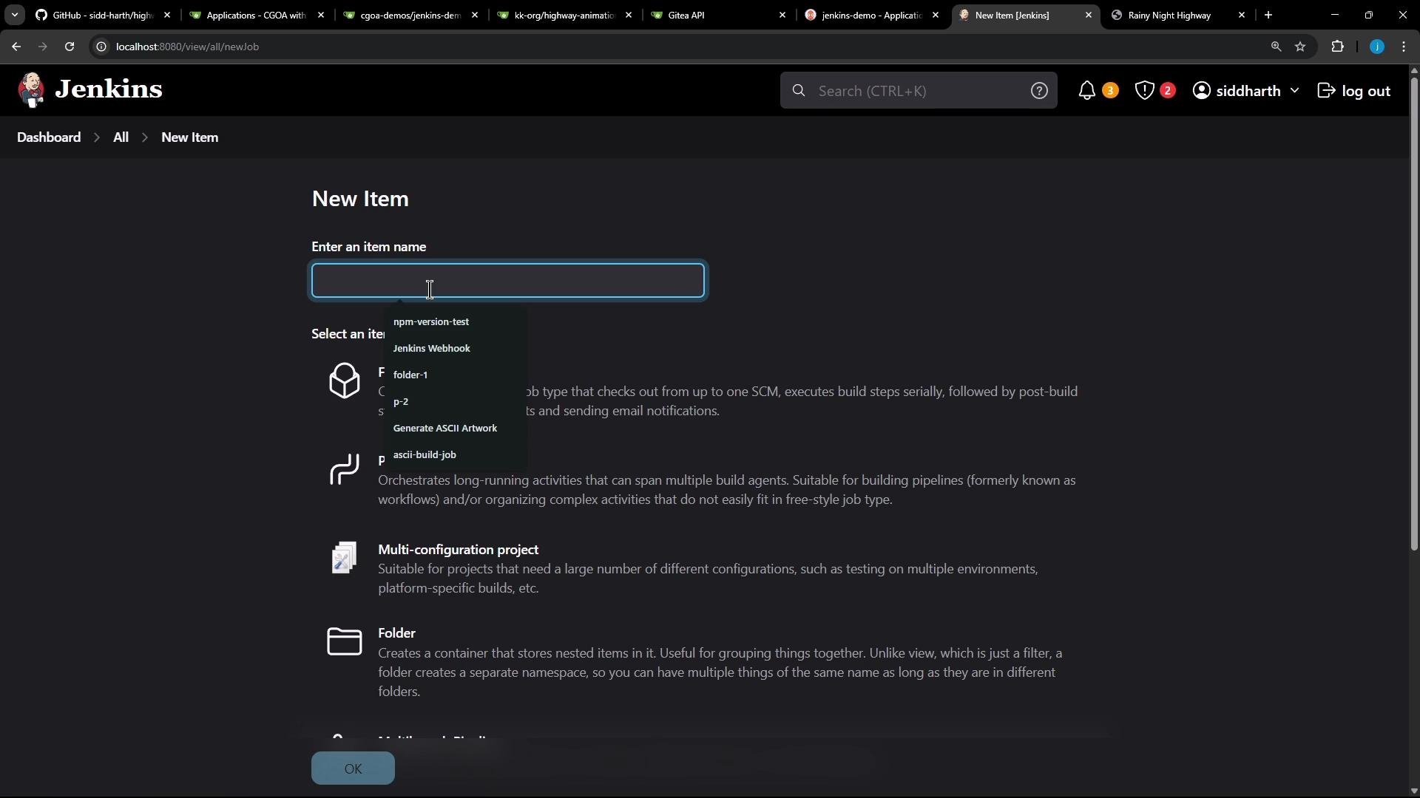This screenshot has width=1420, height=798.
Task: Click the Jenkins title text
Action: (109, 89)
